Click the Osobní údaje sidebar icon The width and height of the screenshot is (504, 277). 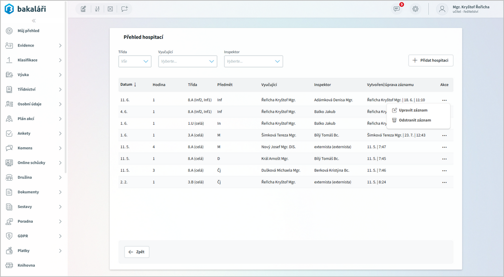(9, 104)
